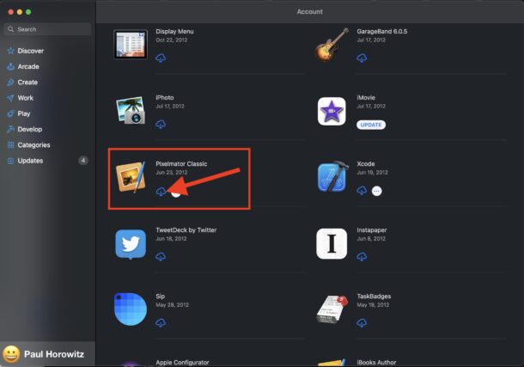Open GarageBand guitar app icon
The image size is (524, 367).
click(x=332, y=45)
